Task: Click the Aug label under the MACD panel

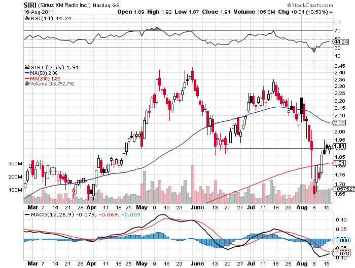Action: [x=302, y=263]
